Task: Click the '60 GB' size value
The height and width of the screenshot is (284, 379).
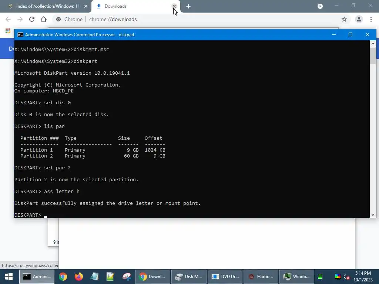Action: pos(131,156)
